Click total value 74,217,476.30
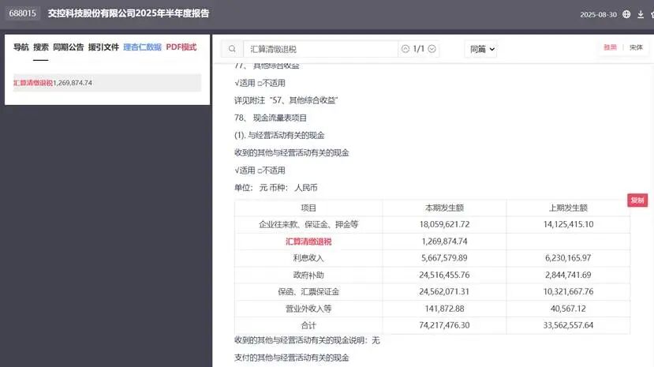Viewport: 654px width, 367px height. click(x=444, y=325)
